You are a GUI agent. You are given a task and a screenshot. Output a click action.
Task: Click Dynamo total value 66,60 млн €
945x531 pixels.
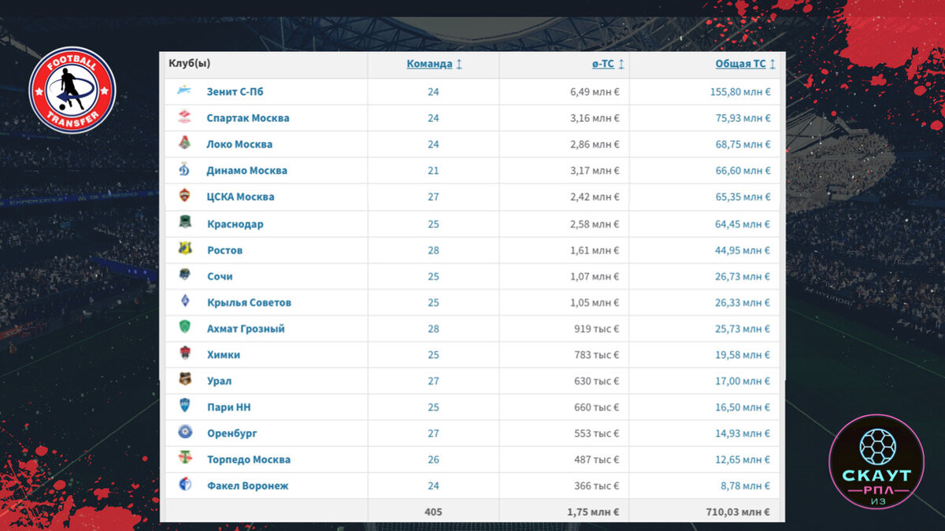(x=743, y=170)
